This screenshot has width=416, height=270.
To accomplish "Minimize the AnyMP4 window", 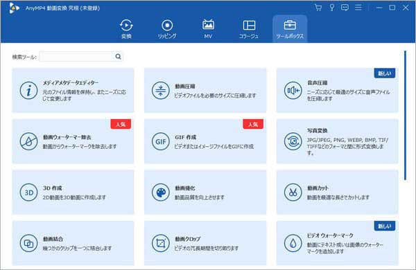I will pyautogui.click(x=379, y=8).
